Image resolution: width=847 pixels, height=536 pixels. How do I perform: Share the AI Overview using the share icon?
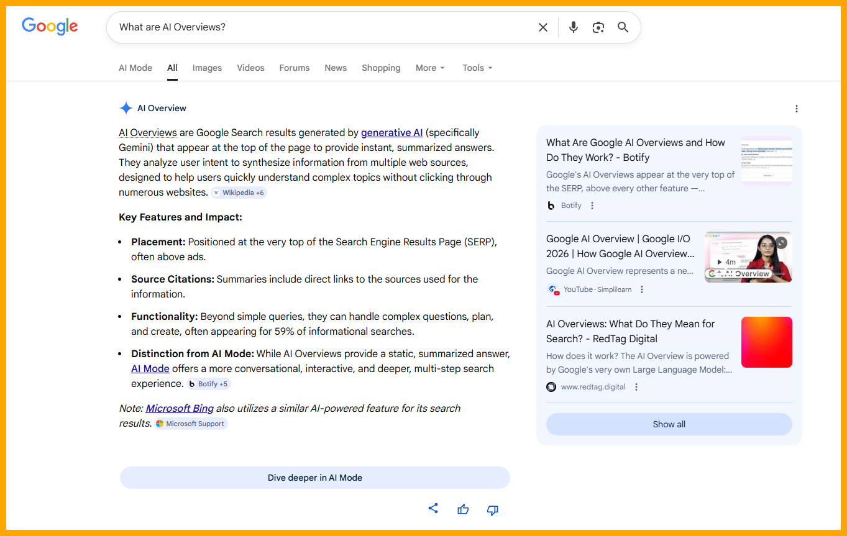click(x=433, y=509)
